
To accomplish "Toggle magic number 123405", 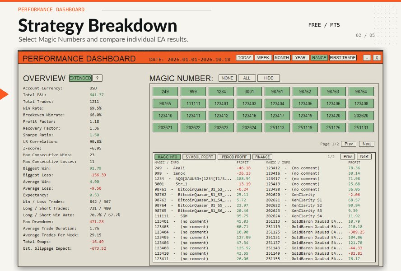I will [x=305, y=103].
